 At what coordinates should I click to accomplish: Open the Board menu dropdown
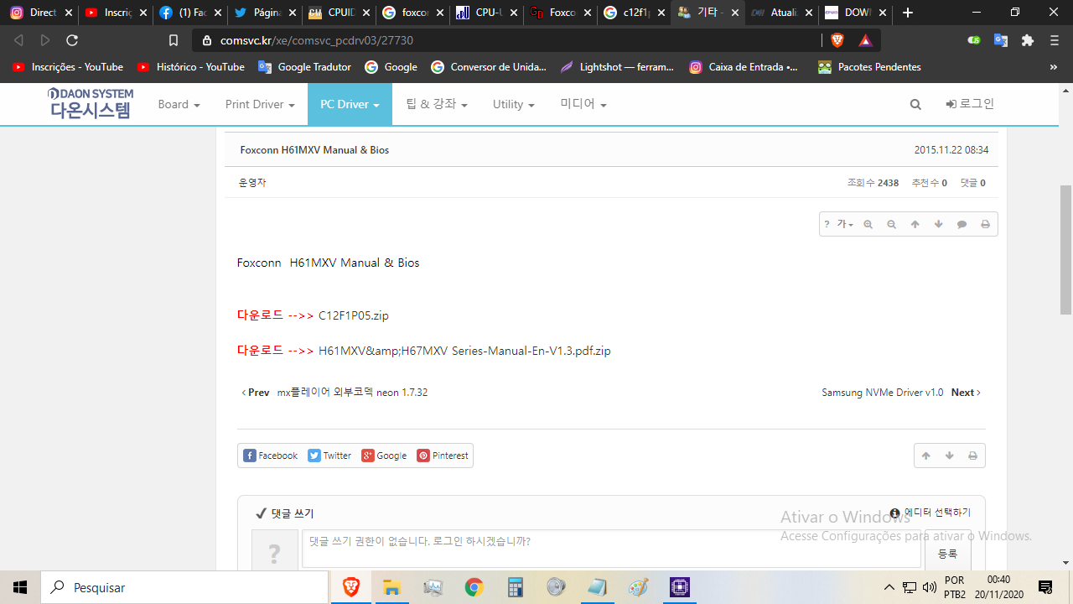pyautogui.click(x=179, y=104)
